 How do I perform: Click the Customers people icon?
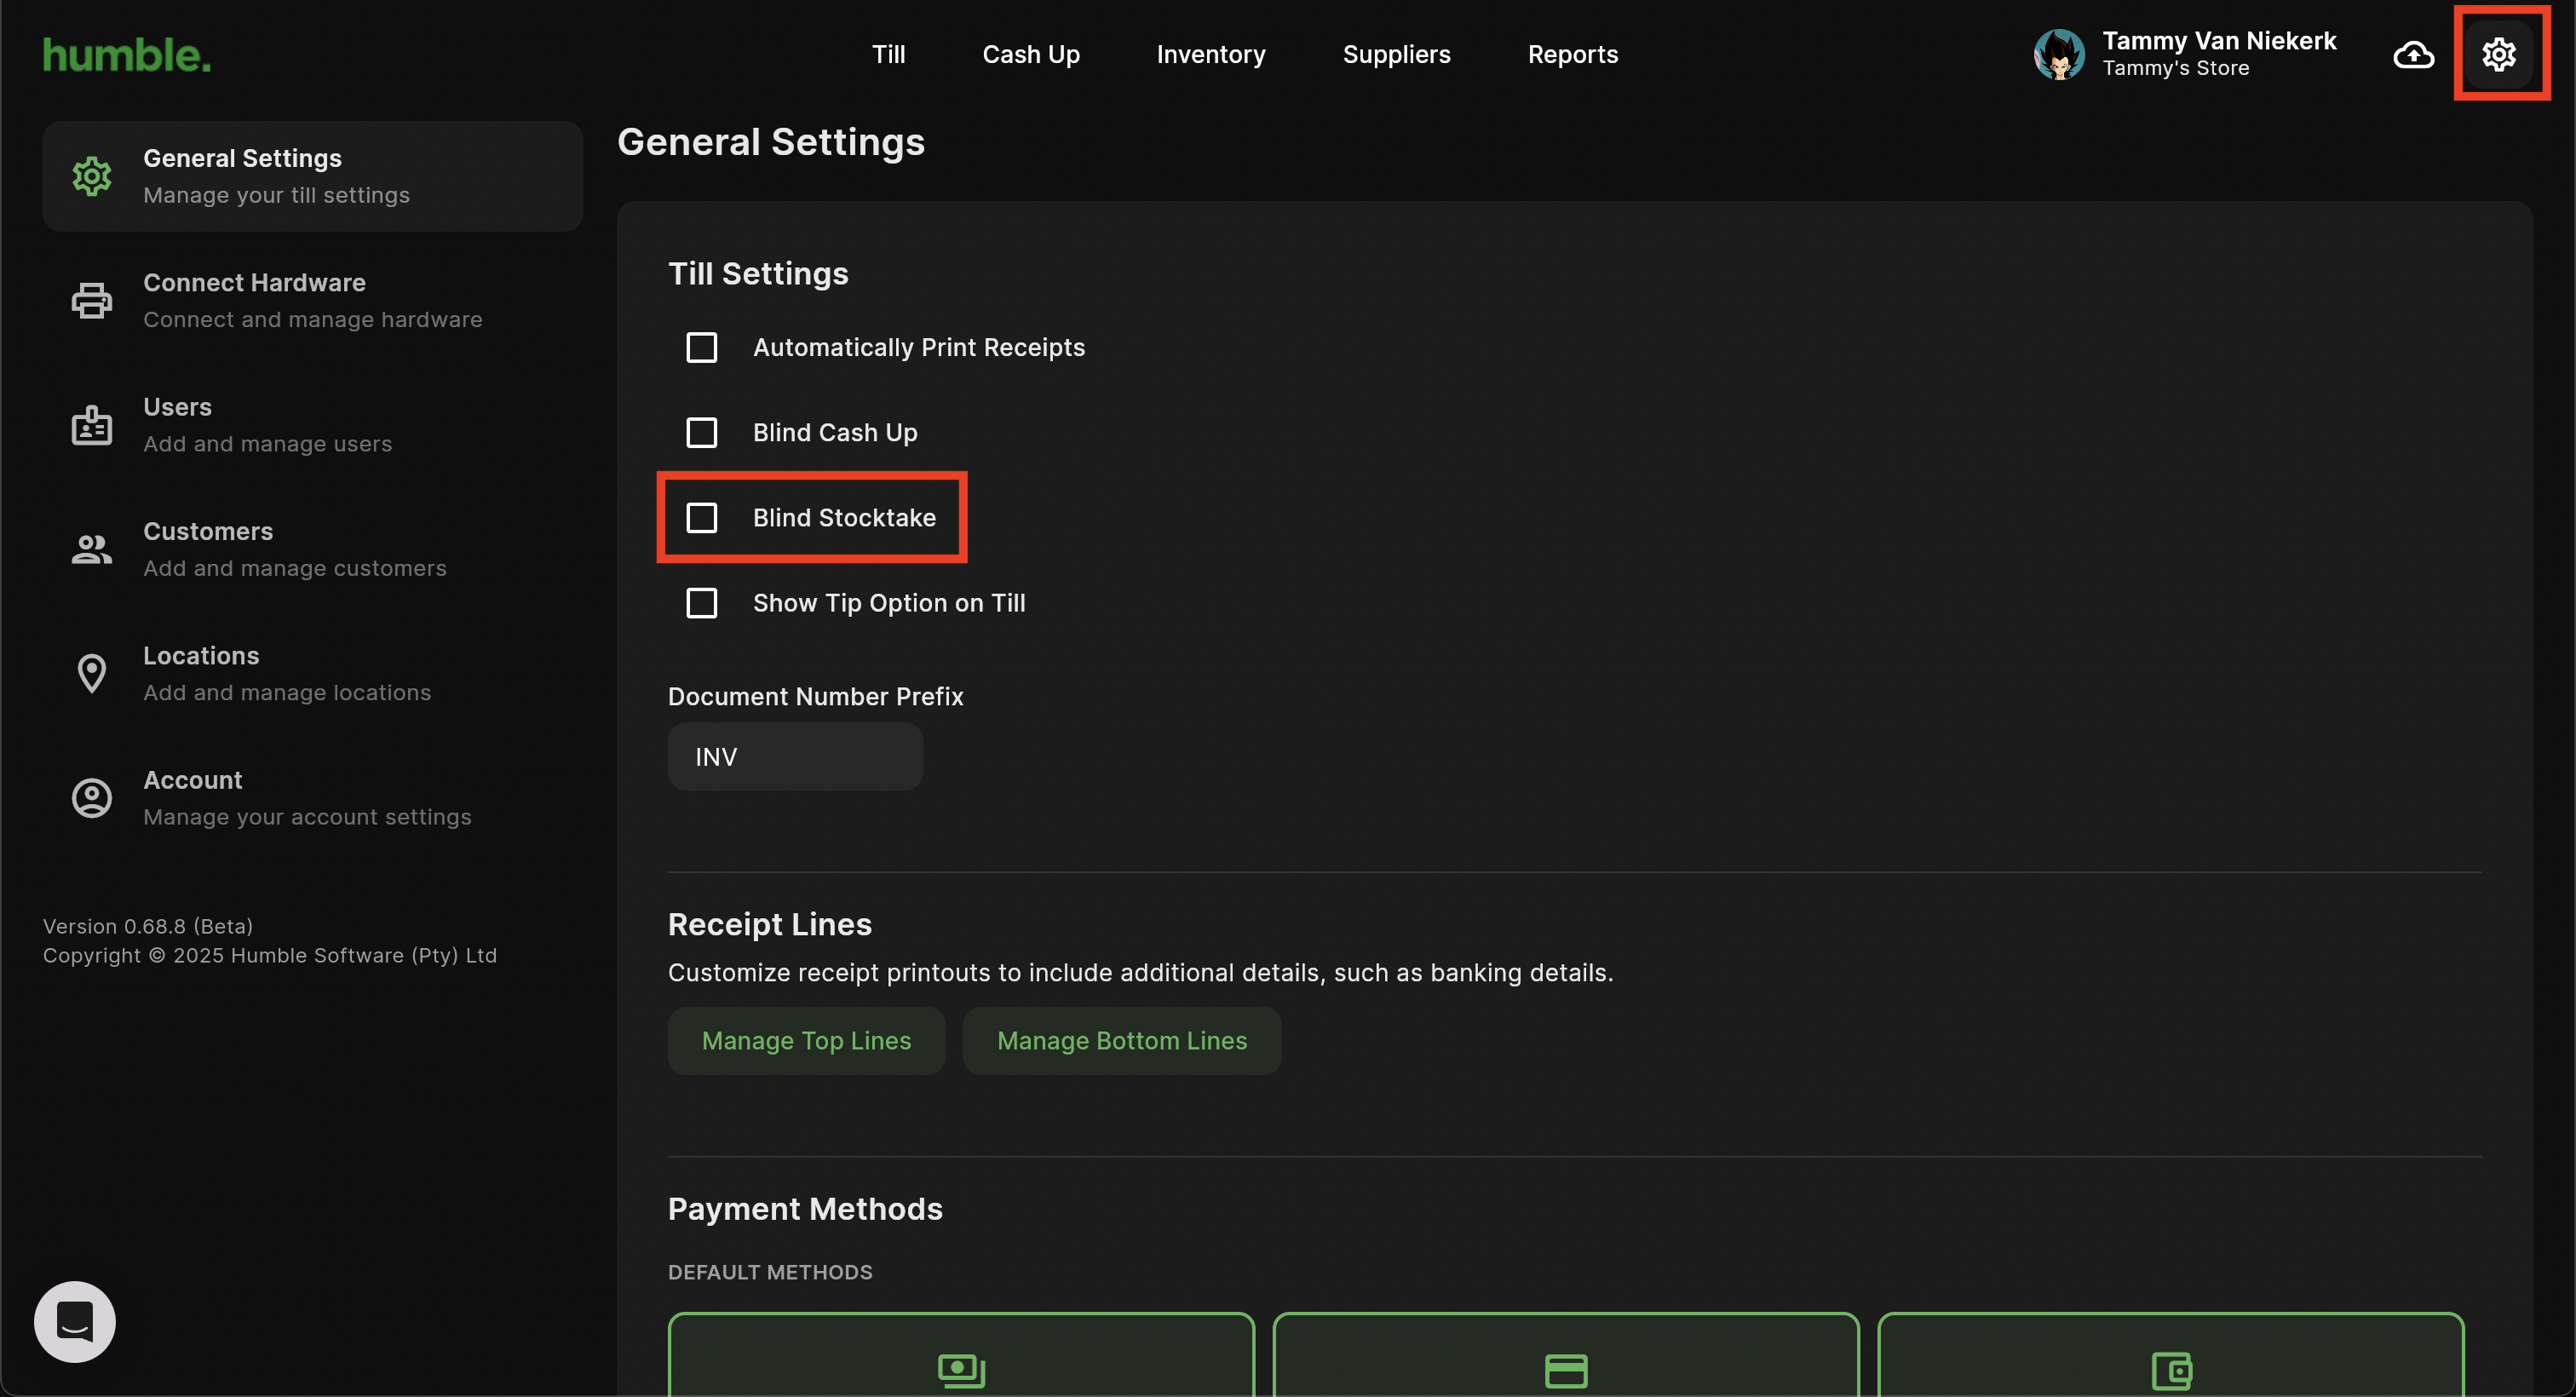92,549
